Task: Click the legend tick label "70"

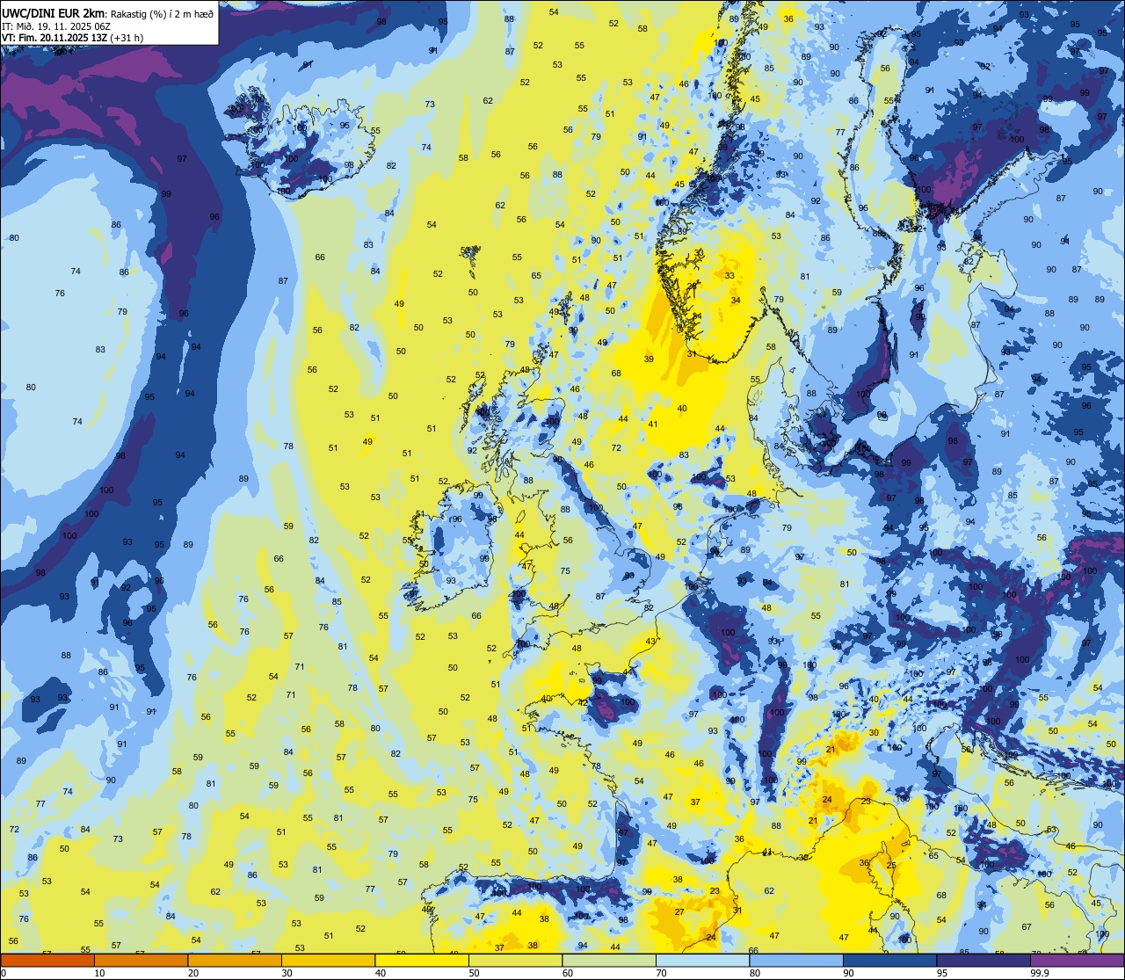Action: (661, 973)
